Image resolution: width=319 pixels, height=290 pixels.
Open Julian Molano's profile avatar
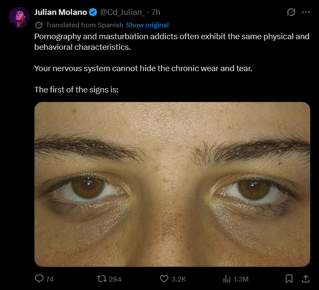click(19, 17)
